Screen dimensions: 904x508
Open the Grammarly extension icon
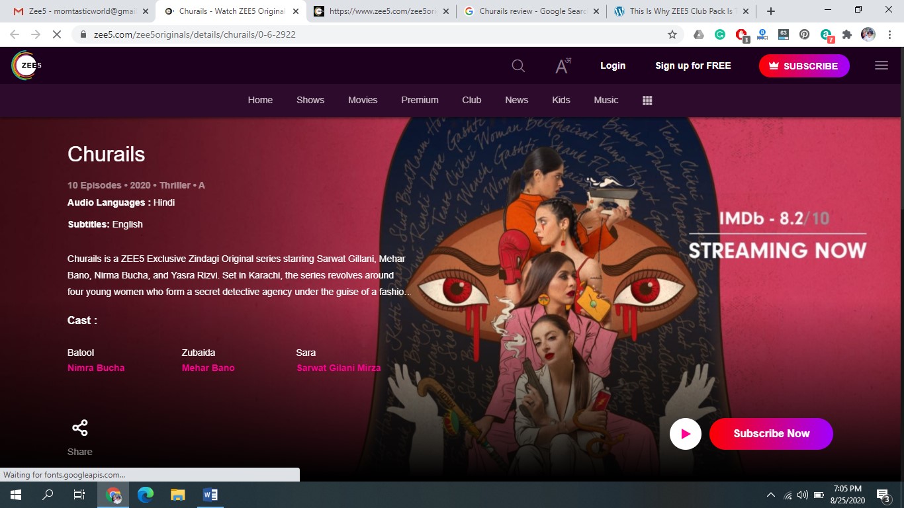coord(720,34)
